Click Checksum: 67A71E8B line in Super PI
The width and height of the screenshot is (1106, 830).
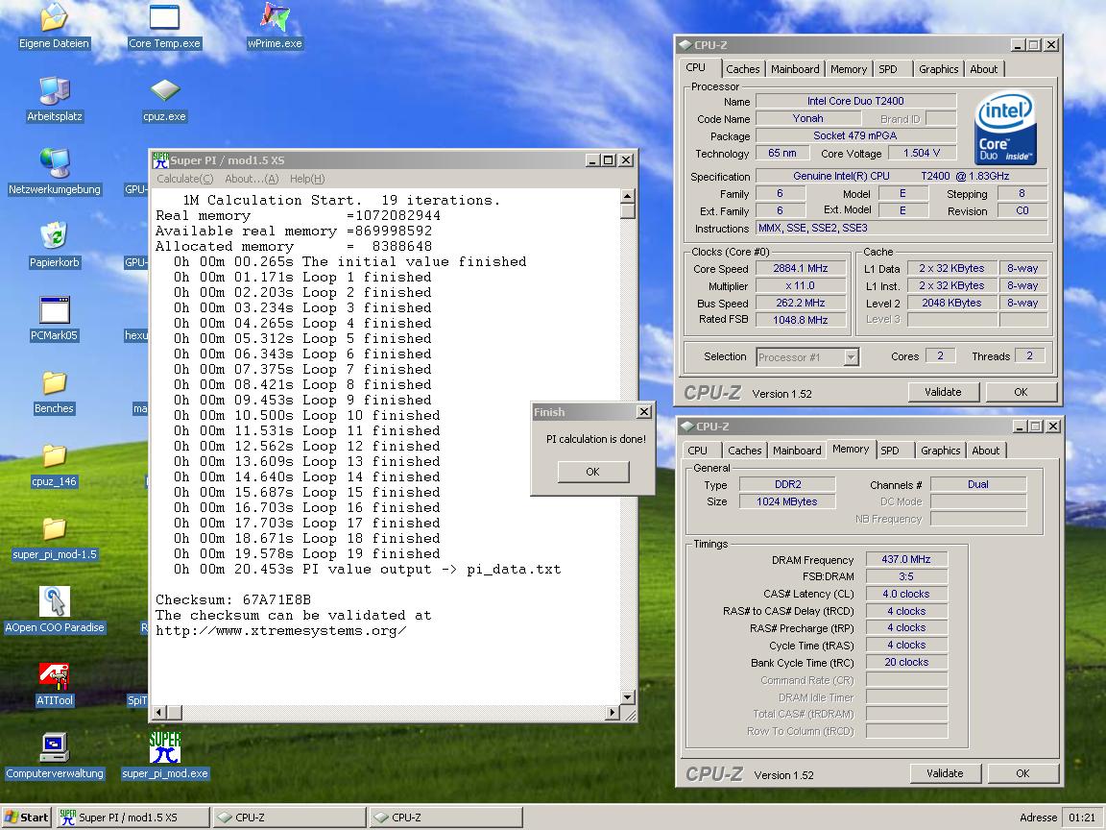pos(232,599)
